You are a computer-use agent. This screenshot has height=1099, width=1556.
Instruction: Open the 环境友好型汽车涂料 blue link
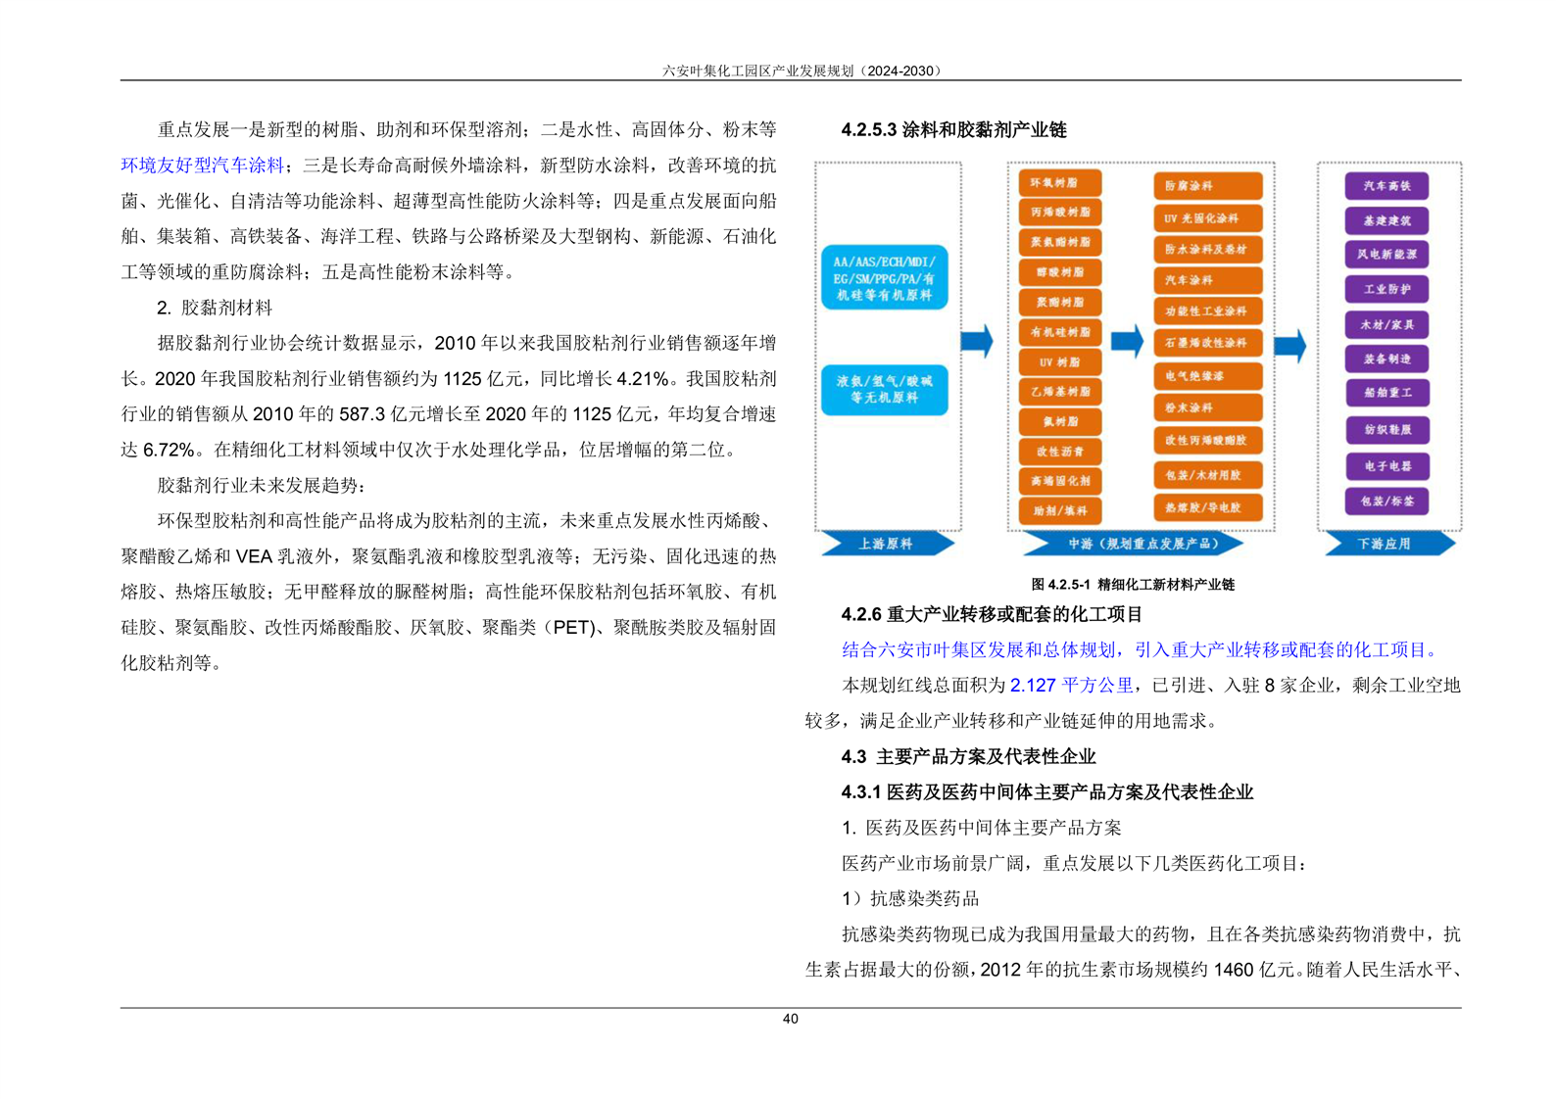click(x=203, y=166)
